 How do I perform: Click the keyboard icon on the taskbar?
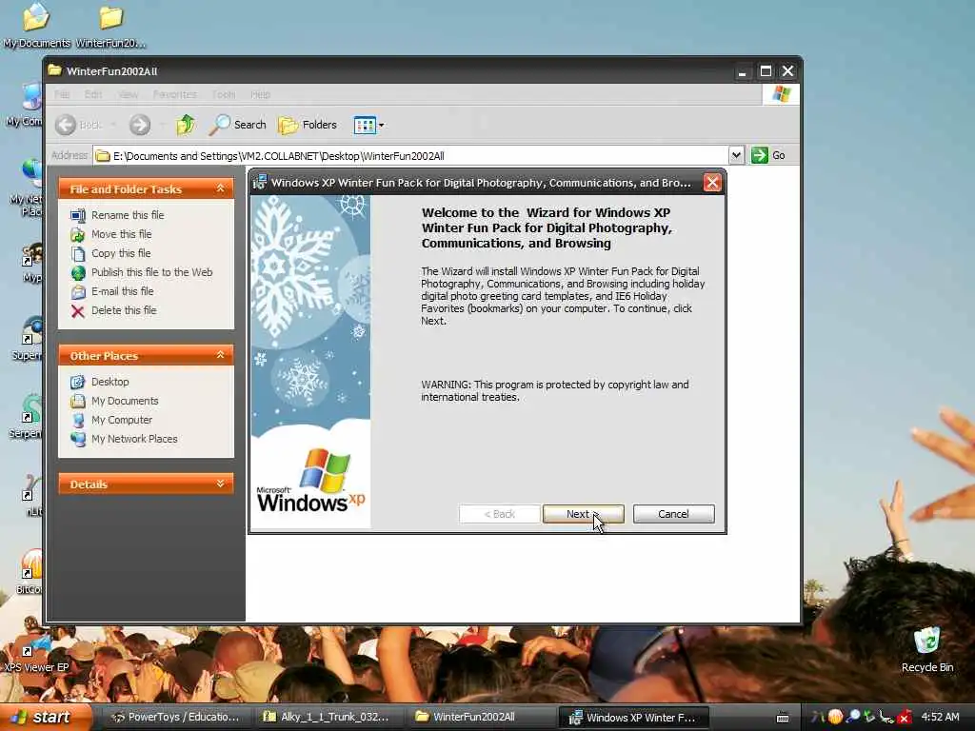[783, 718]
